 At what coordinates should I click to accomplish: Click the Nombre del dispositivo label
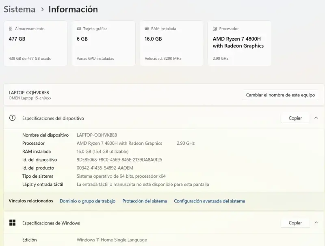pos(45,135)
